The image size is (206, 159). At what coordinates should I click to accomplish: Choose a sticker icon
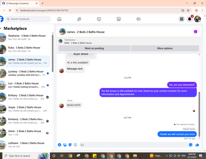pyautogui.click(x=70, y=145)
